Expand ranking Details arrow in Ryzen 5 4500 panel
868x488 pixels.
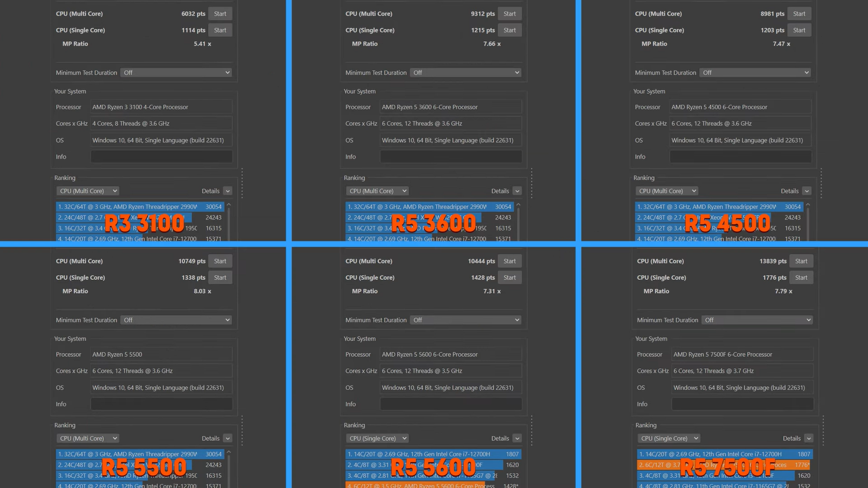point(807,191)
